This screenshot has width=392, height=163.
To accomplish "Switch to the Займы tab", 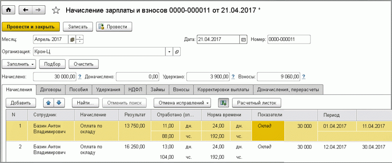I will pyautogui.click(x=158, y=90).
